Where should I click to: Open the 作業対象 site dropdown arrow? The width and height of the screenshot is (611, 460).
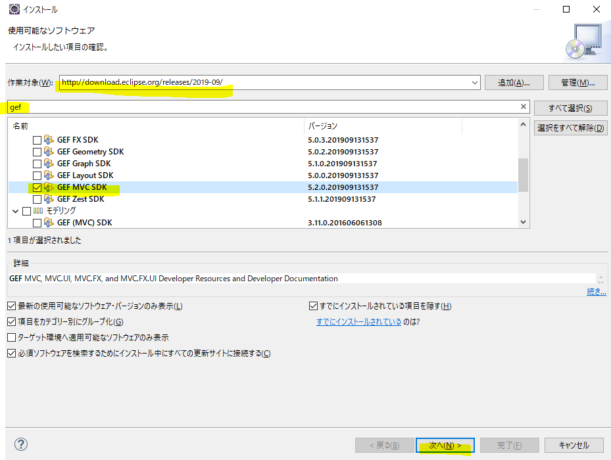point(475,83)
